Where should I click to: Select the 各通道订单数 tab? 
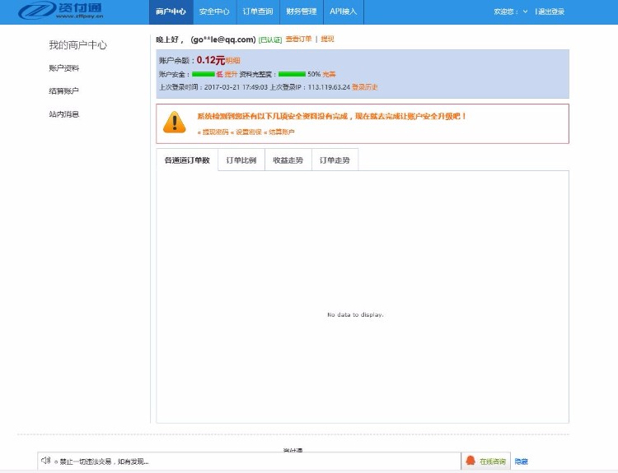tap(187, 160)
